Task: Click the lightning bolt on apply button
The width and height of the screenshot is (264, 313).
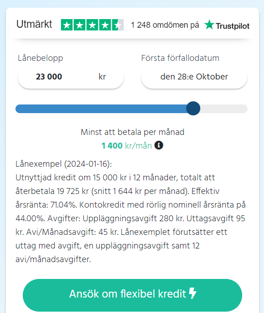Action: 193,293
